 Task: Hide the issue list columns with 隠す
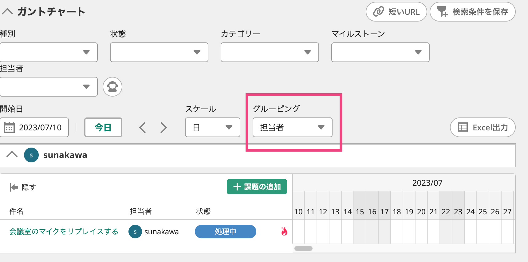(x=23, y=187)
